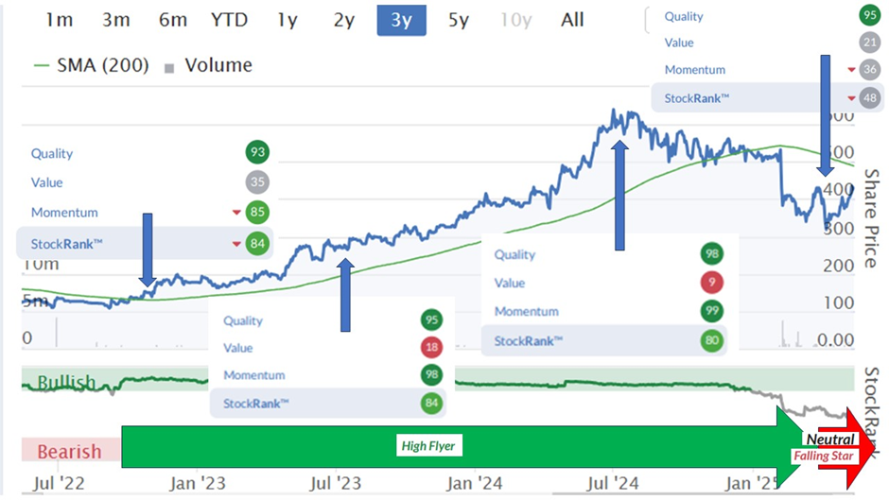Set the chart period to 2y
This screenshot has height=500, width=889.
(344, 20)
